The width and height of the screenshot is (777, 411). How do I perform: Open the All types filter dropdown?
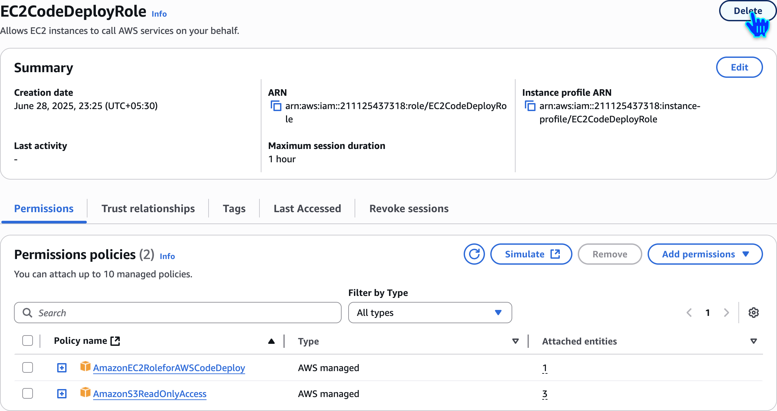[x=430, y=313]
